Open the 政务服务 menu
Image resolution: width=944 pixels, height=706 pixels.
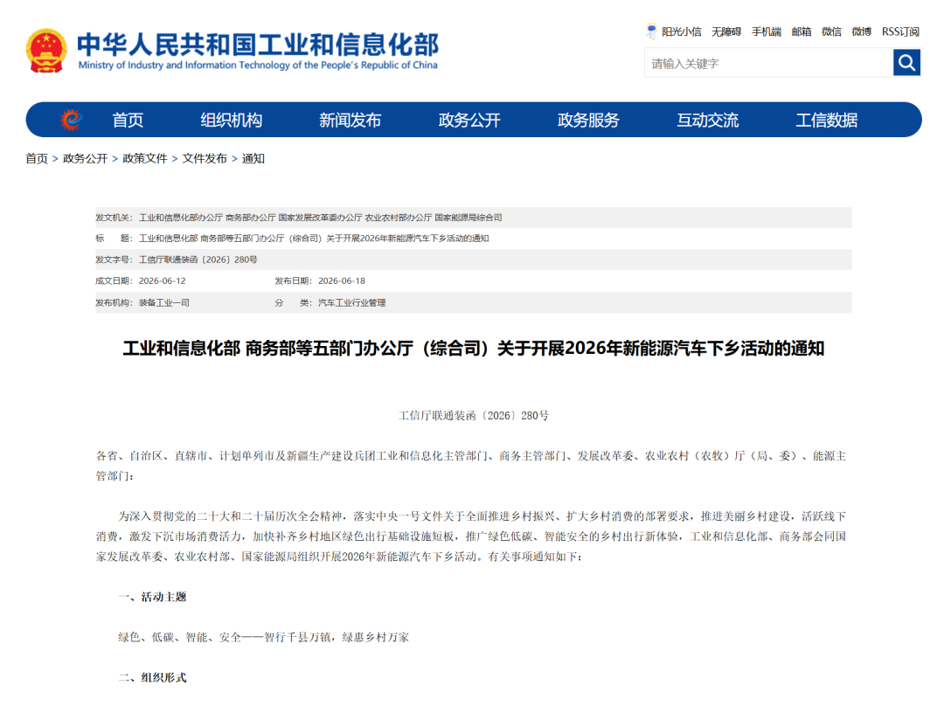pos(588,120)
